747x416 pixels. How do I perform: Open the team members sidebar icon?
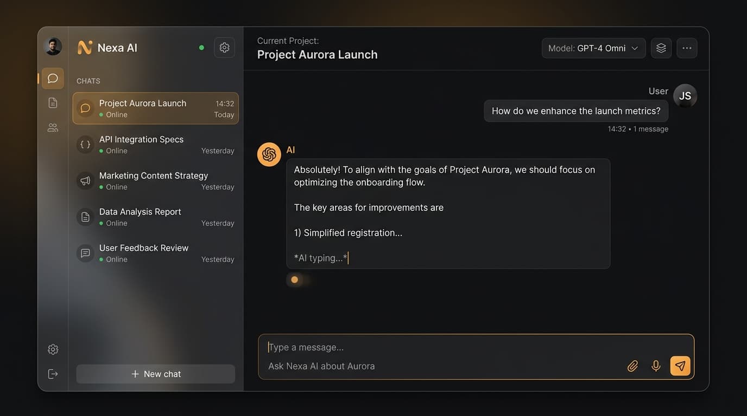click(53, 128)
